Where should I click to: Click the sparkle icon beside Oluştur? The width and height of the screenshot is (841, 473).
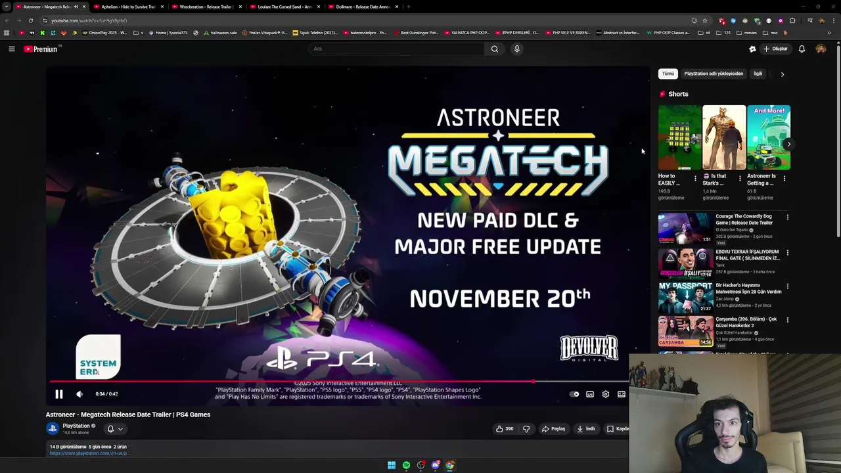[752, 49]
